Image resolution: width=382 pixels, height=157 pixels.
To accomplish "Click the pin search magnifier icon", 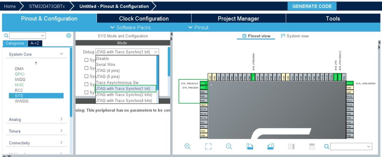I will [327, 146].
